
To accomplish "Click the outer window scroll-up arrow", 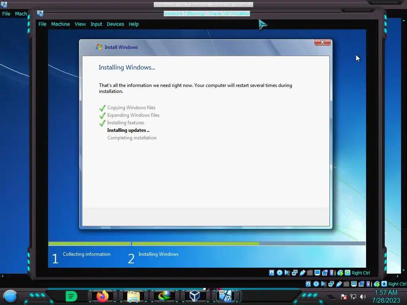I will click(x=404, y=20).
